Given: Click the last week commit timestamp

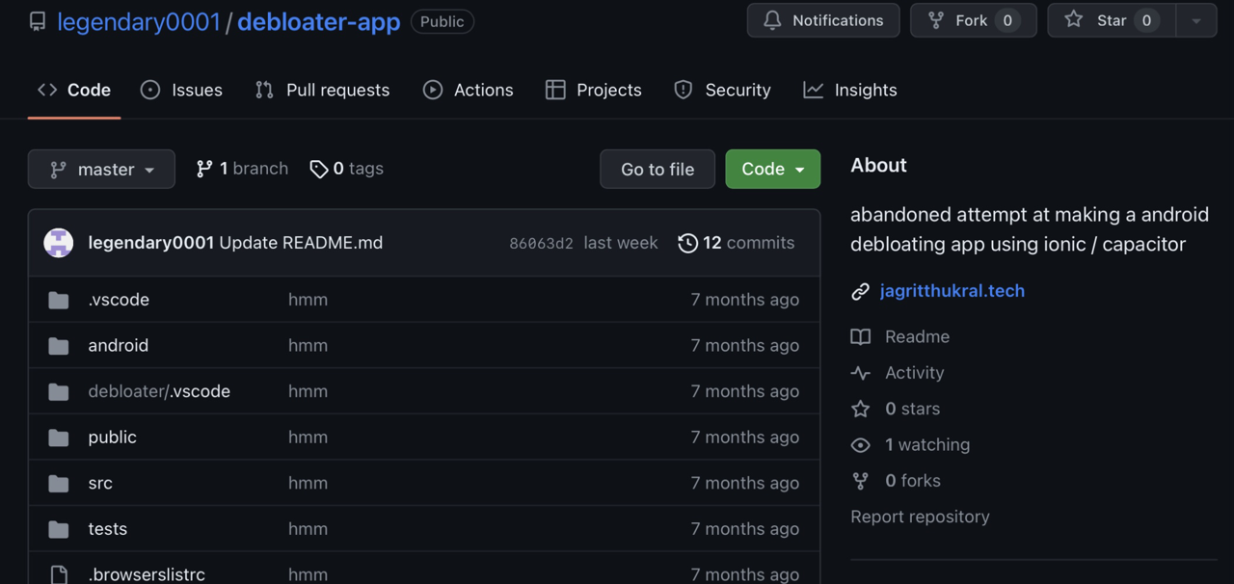Looking at the screenshot, I should pos(621,243).
